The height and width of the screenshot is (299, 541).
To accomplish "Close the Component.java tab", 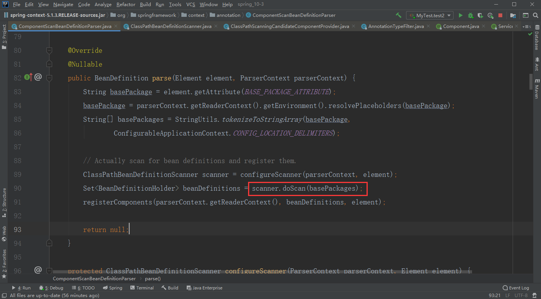I will pyautogui.click(x=483, y=26).
